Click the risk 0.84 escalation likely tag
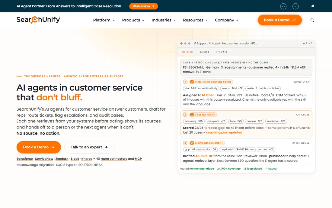Screen dimensions: 332x208 coord(201,88)
